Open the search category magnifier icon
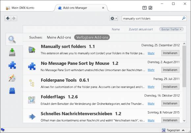 pyautogui.click(x=12, y=40)
